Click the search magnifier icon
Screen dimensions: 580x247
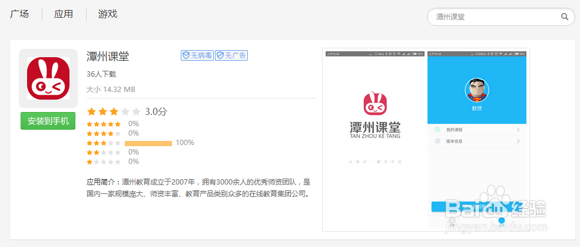565,17
